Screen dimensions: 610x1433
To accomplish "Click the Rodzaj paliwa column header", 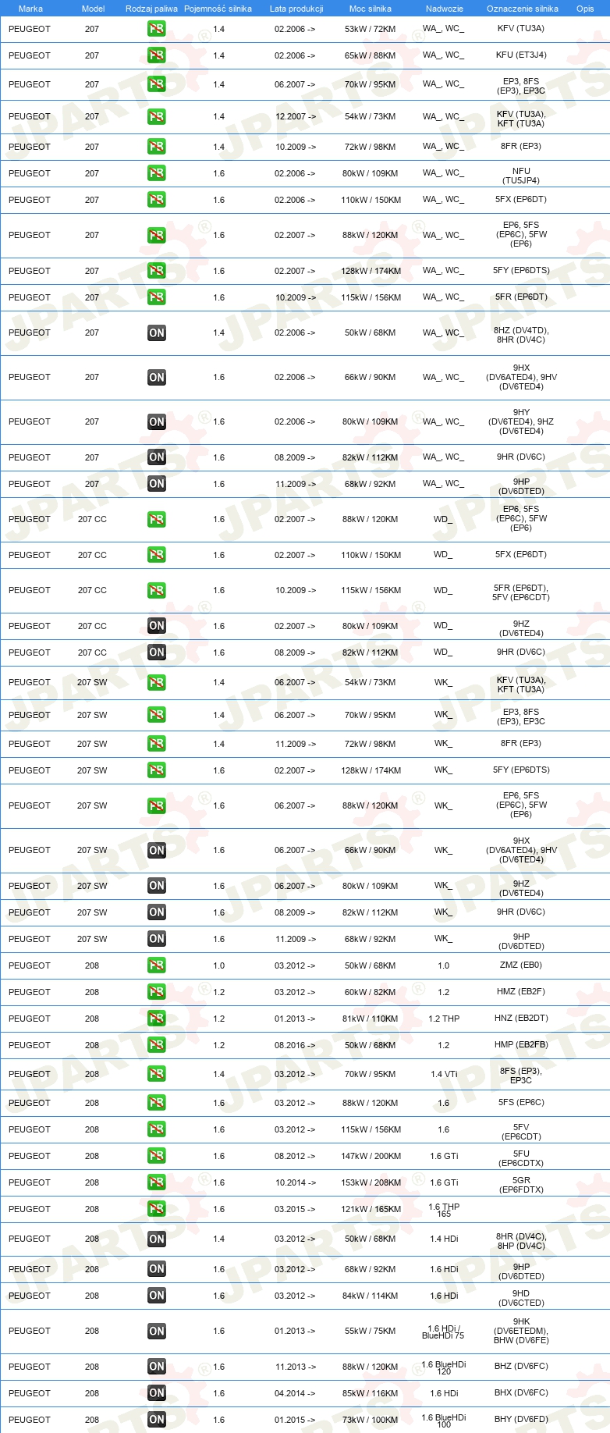I will coord(151,9).
